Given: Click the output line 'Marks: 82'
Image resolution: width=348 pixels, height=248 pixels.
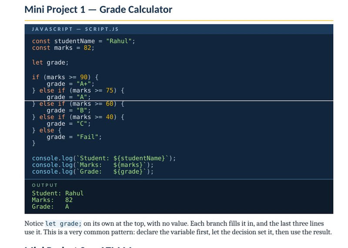Looking at the screenshot, I should click(52, 200).
